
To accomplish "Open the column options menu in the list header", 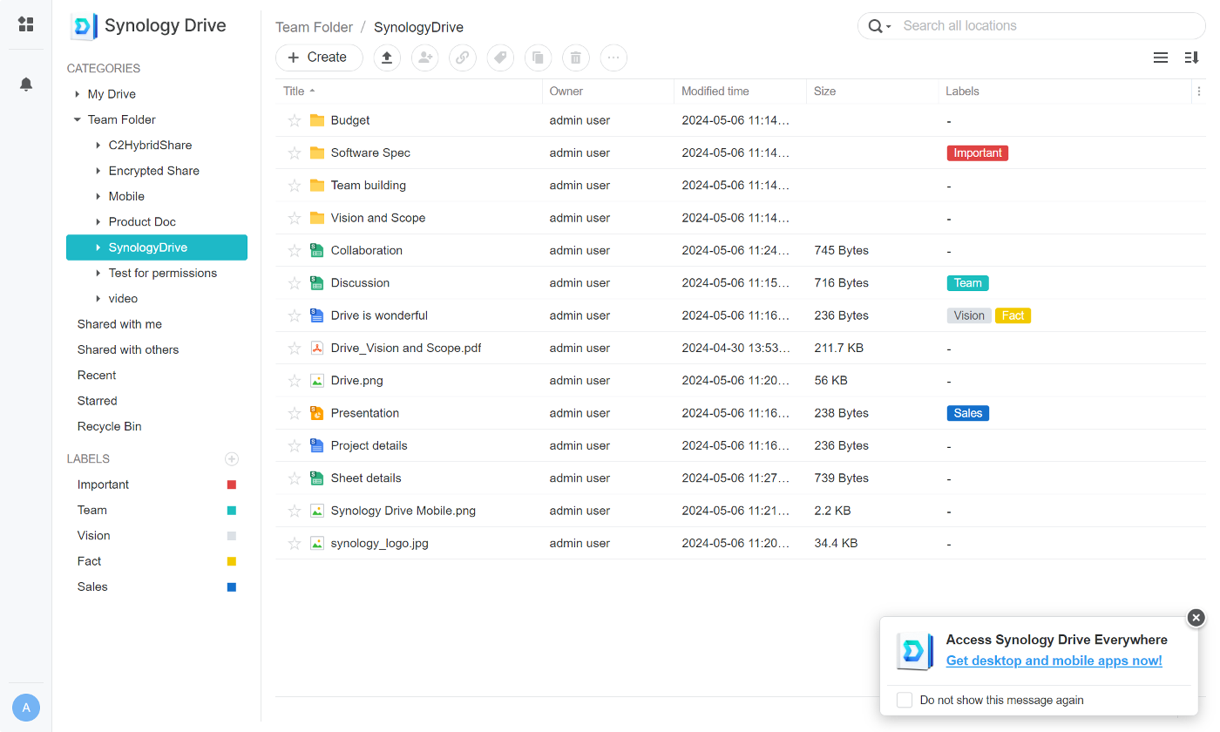I will [x=1199, y=91].
